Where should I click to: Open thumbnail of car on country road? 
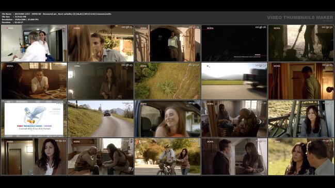[101, 119]
